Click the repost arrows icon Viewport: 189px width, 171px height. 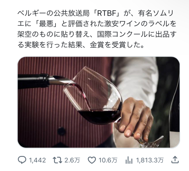(x=57, y=160)
